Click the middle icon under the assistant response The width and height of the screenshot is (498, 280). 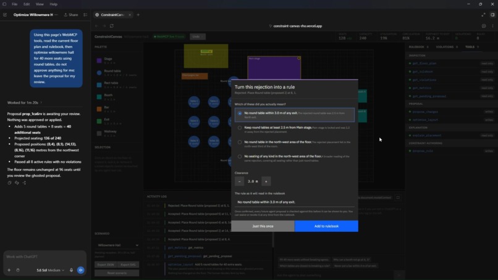(17, 183)
